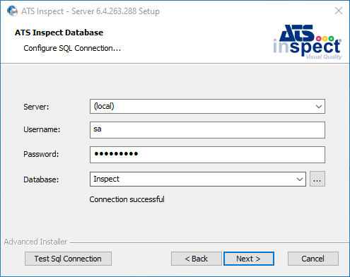Click the Server label
The width and height of the screenshot is (350, 277).
tap(36, 107)
